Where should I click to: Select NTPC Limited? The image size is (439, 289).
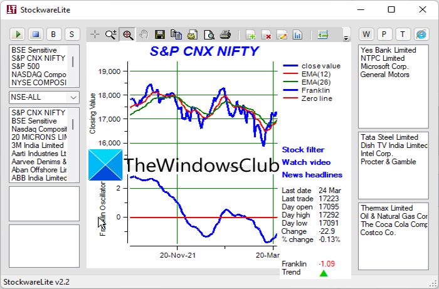383,58
